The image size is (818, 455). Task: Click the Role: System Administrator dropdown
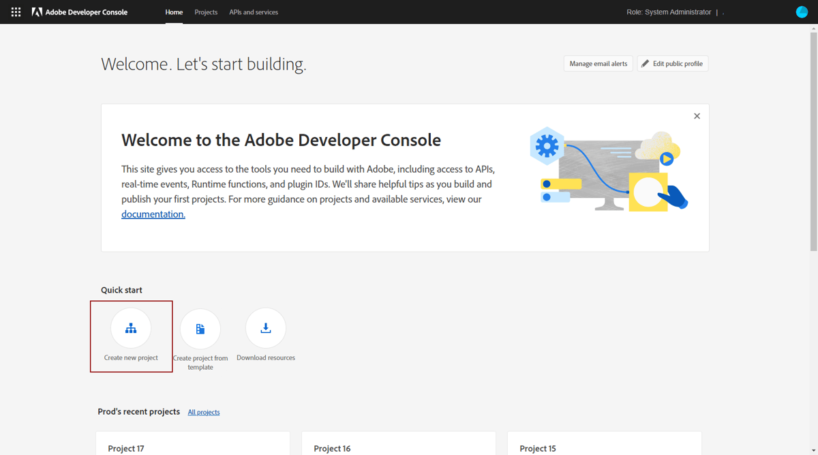[x=669, y=12]
